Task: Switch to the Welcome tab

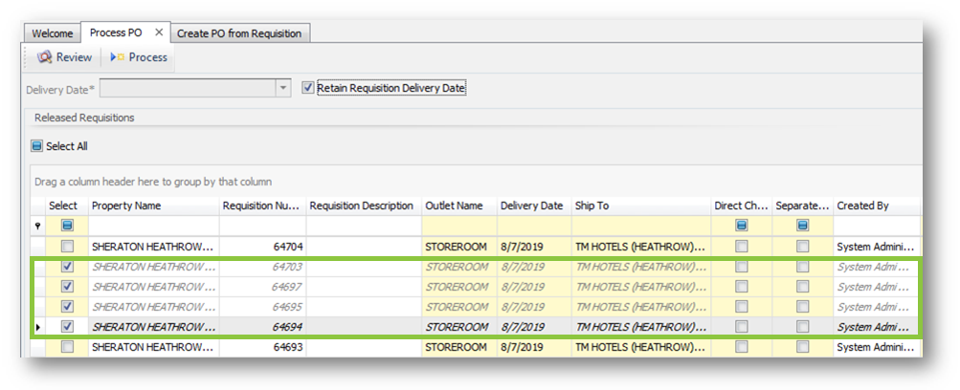Action: point(53,33)
